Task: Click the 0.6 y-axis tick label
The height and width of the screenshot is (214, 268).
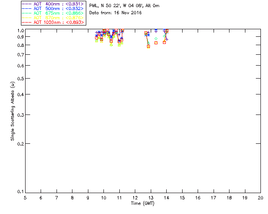Action: [x=21, y=66]
